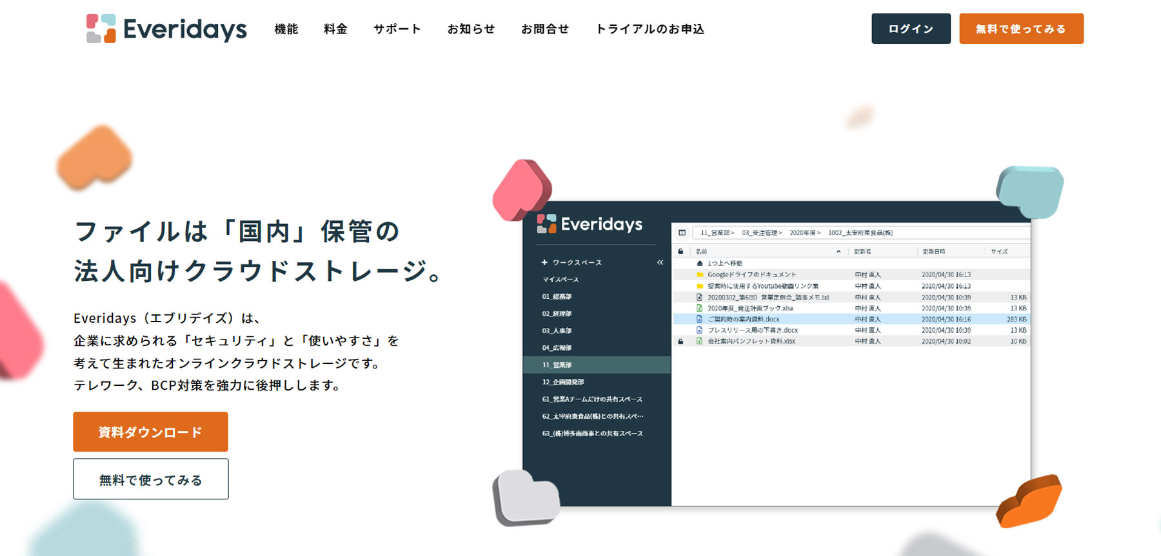This screenshot has width=1161, height=556.
Task: Click the sort arrow in the 名前 column
Action: pos(838,251)
